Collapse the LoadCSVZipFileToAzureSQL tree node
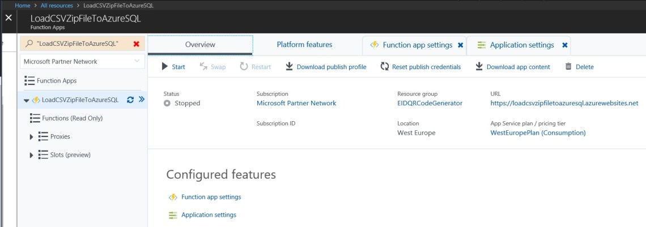This screenshot has height=227, width=646. (27, 100)
